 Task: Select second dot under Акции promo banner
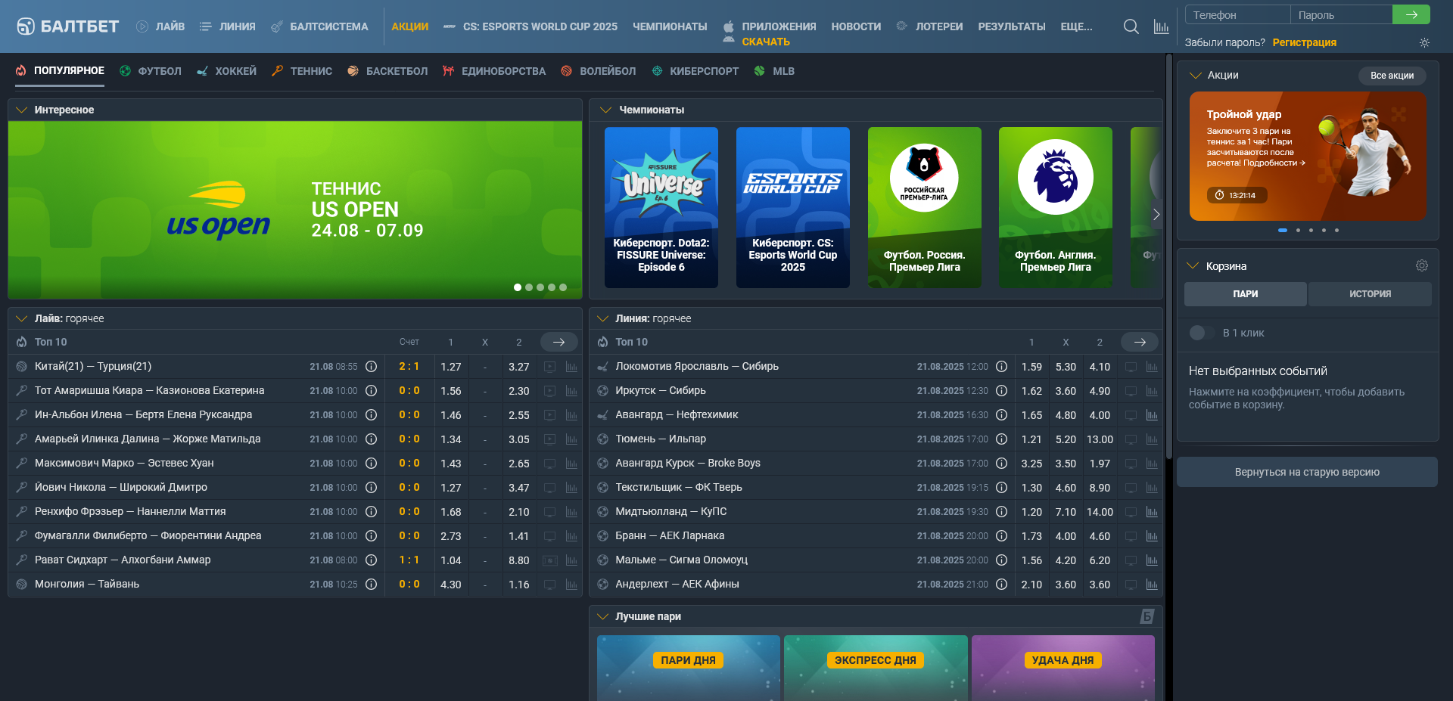1298,230
